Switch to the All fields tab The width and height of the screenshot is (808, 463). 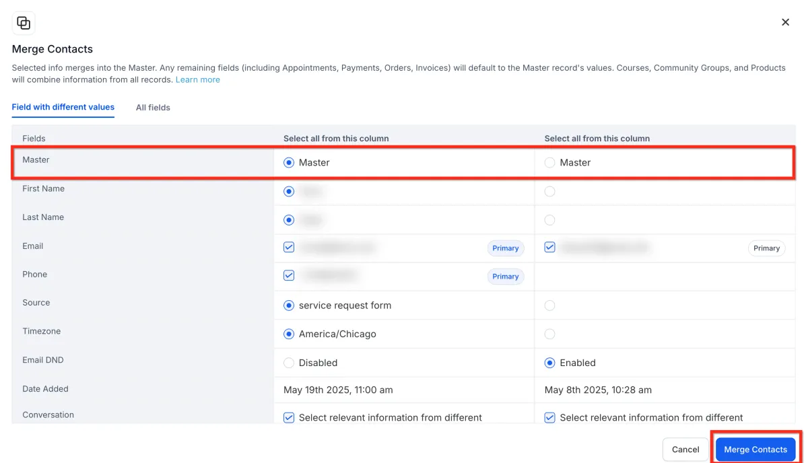tap(153, 107)
